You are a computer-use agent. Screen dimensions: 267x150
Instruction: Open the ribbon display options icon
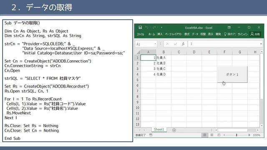229,27
